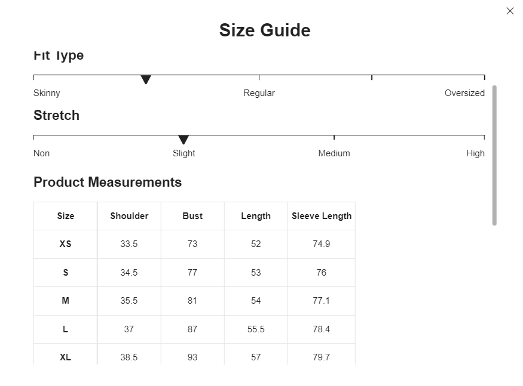Click the Skinny fit label

coord(47,93)
